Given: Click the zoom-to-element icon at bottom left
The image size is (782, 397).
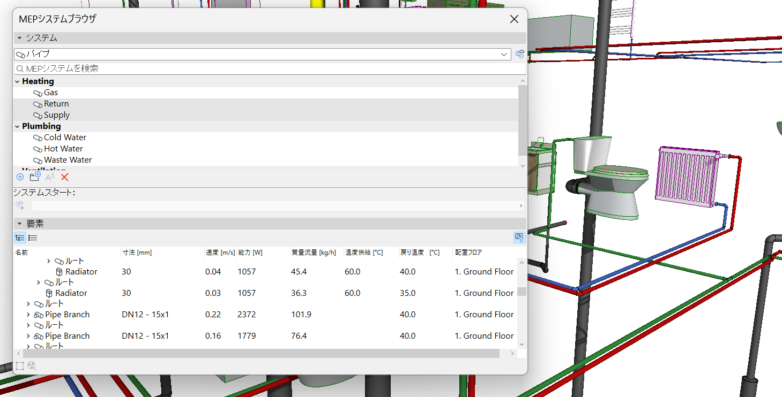Looking at the screenshot, I should (x=32, y=365).
